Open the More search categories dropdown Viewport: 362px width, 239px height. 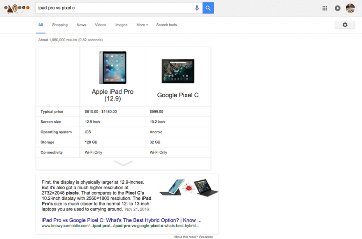[x=142, y=25]
